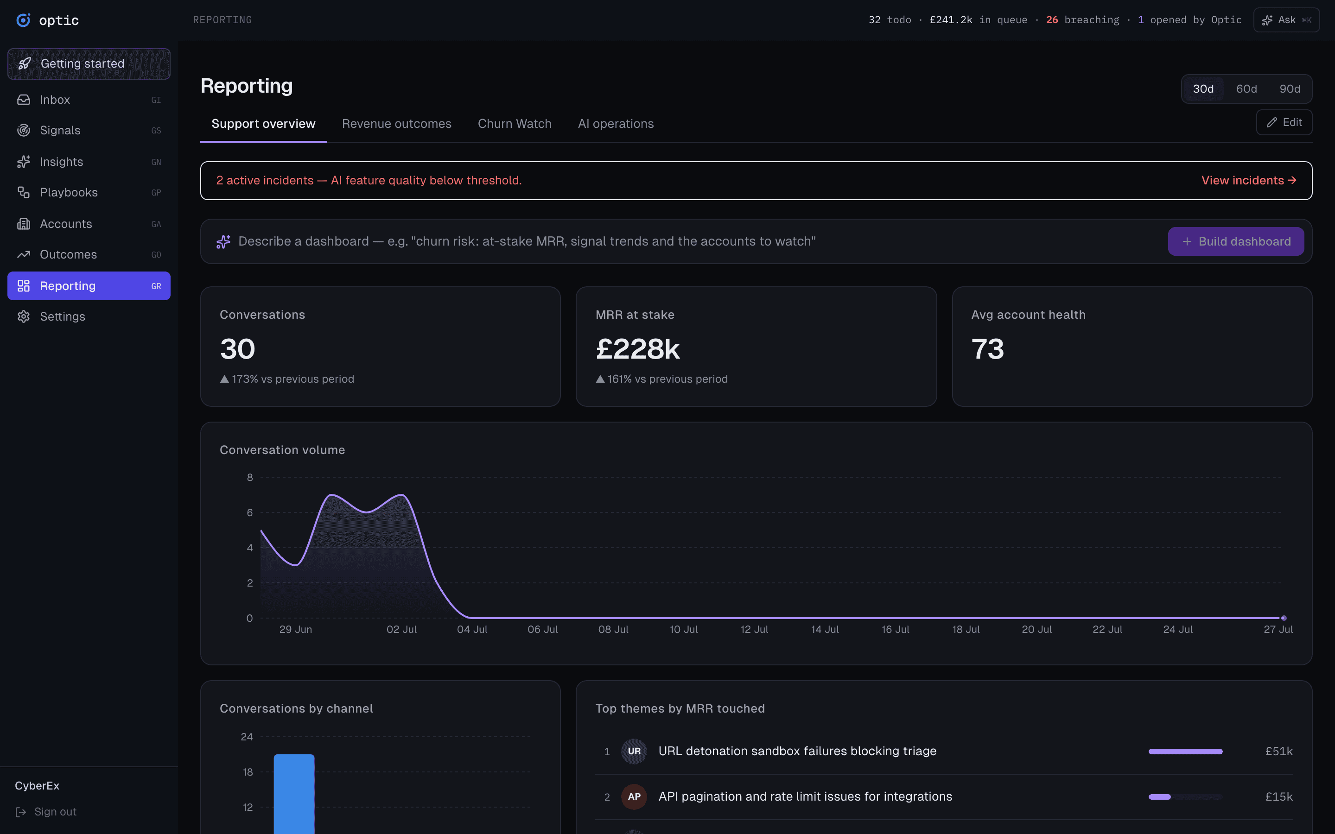Open the AI operations tab

point(616,124)
